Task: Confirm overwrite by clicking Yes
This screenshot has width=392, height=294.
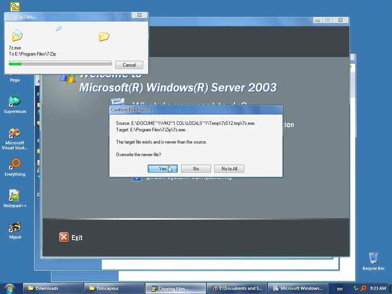Action: point(162,169)
